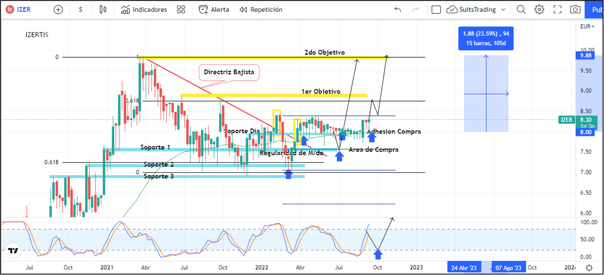This screenshot has width=604, height=275.
Task: Toggle fullscreen mode
Action: (x=557, y=9)
